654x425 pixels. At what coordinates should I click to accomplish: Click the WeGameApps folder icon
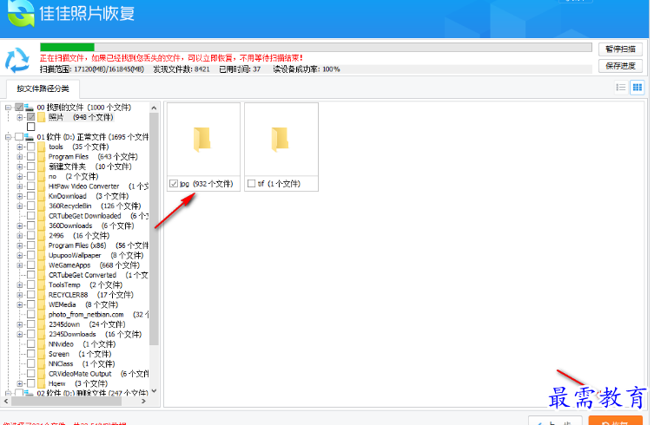[x=42, y=265]
